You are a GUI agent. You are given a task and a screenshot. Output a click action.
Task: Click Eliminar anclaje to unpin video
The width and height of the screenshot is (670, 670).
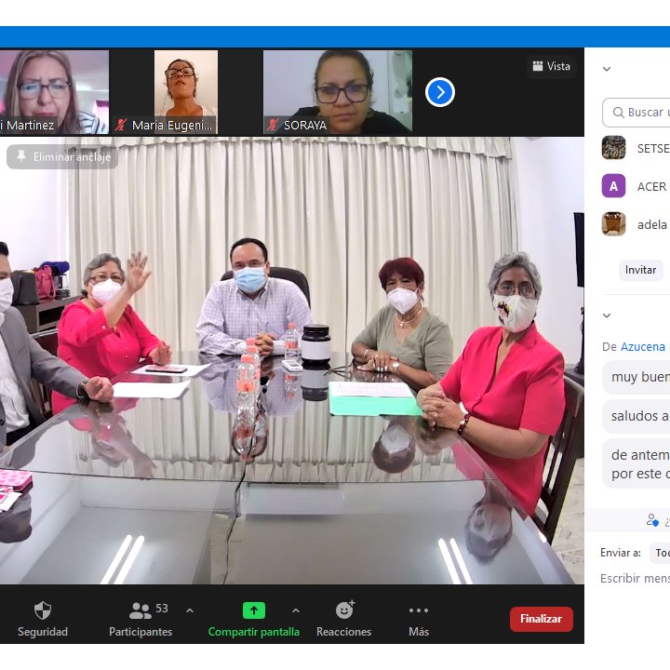62,157
